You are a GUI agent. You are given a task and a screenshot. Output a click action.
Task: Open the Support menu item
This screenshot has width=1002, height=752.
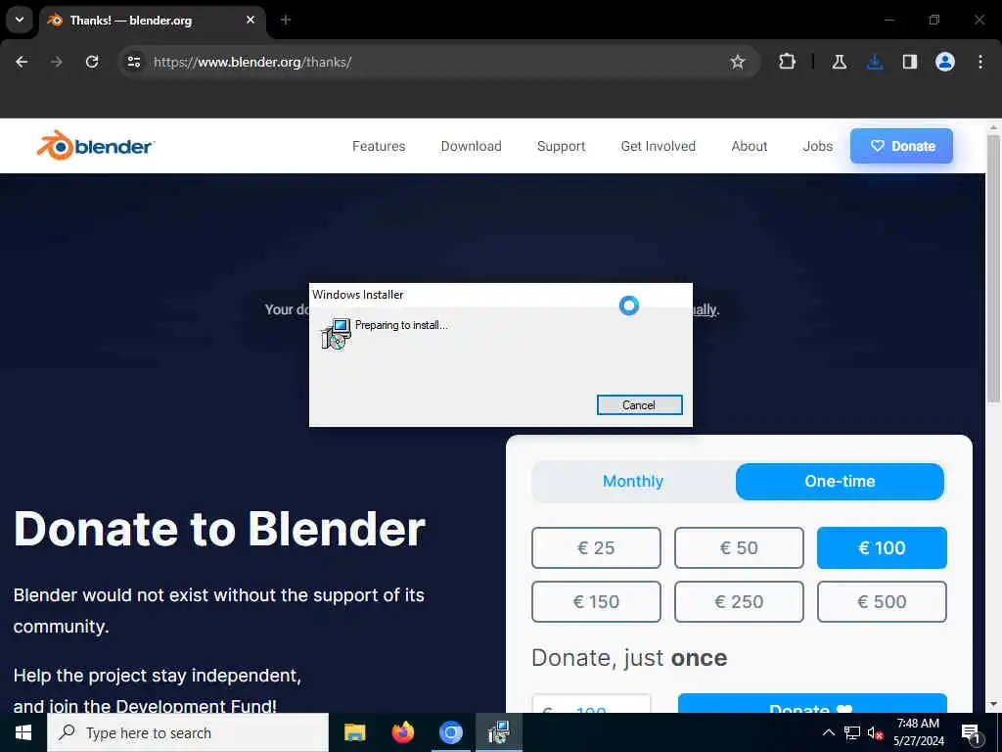tap(561, 147)
